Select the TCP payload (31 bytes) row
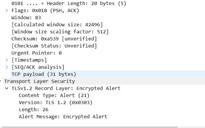Screen dimensions: 205x128 108,74
